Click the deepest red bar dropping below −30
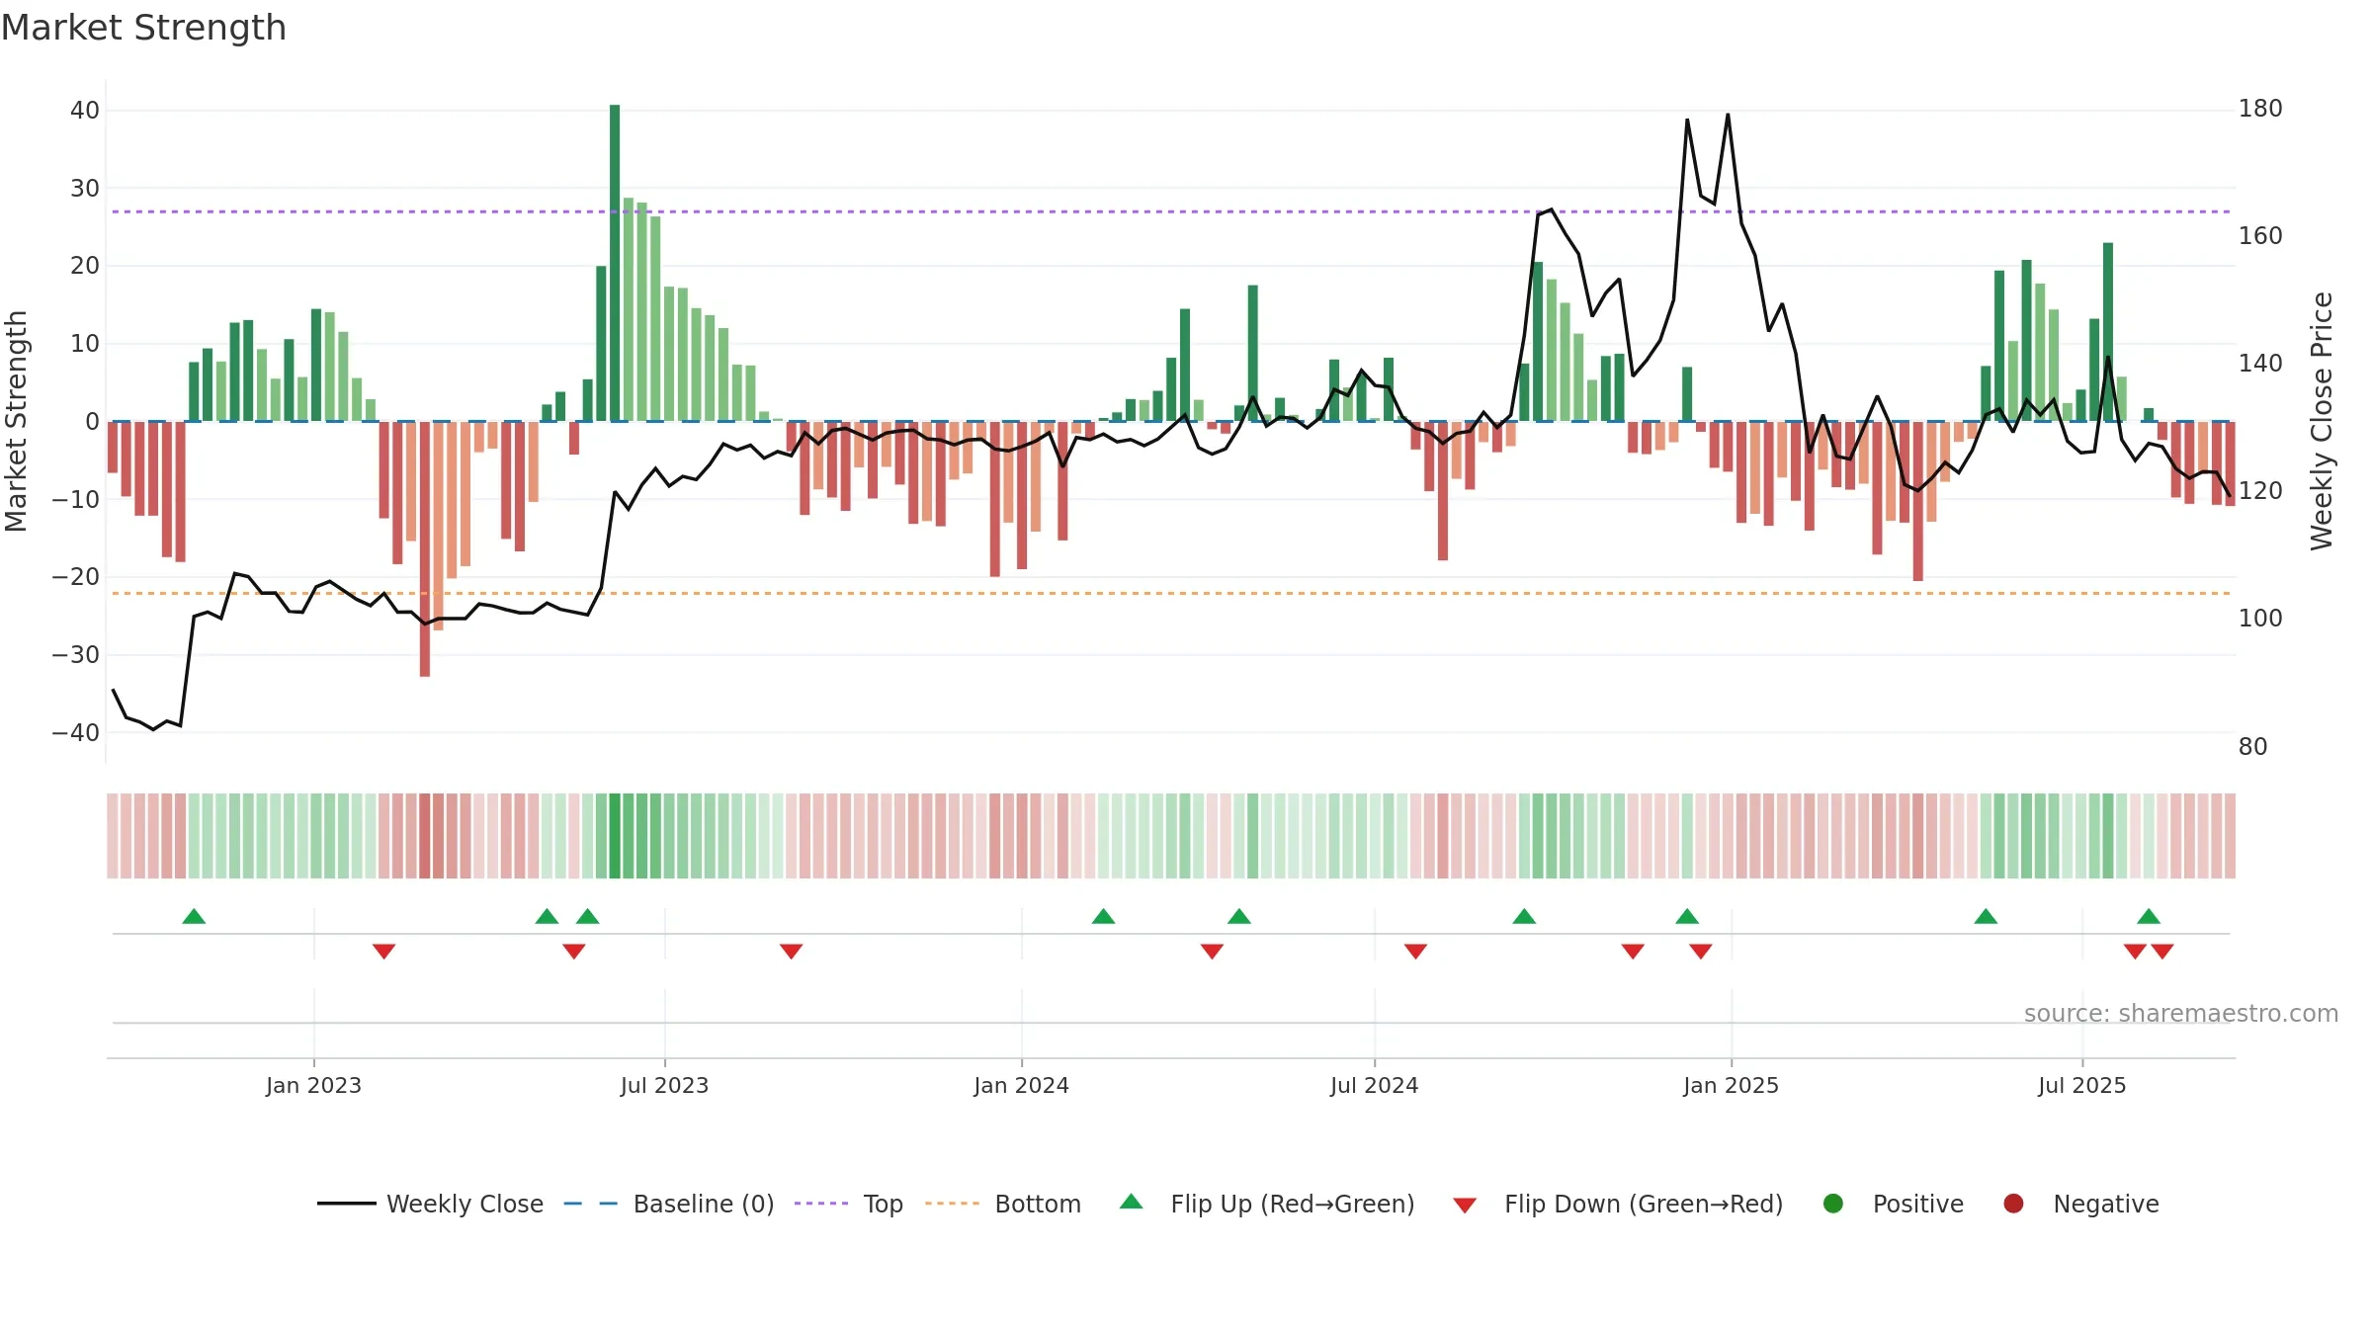The height and width of the screenshot is (1334, 2372). 425,549
